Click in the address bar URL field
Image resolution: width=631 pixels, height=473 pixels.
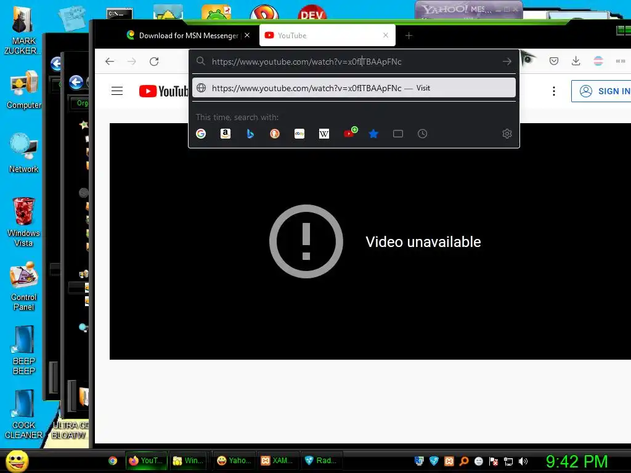pos(354,62)
